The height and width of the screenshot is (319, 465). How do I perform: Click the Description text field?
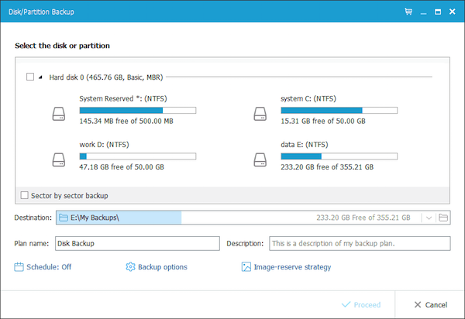point(360,243)
